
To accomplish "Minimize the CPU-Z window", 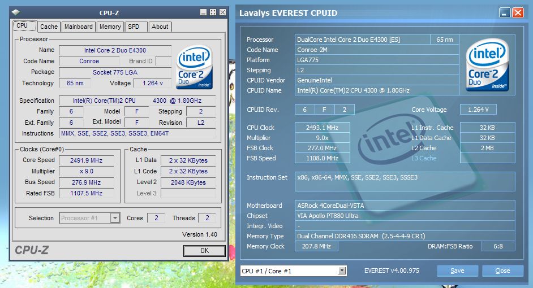I will (x=203, y=12).
